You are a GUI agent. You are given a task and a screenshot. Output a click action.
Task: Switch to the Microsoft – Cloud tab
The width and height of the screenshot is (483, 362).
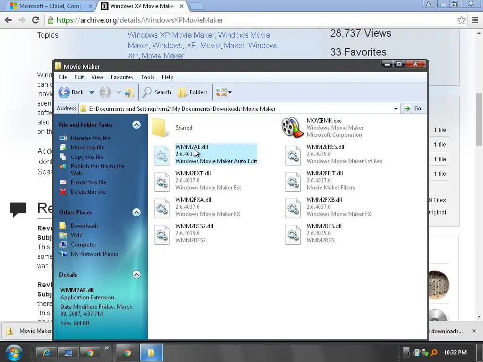click(50, 6)
